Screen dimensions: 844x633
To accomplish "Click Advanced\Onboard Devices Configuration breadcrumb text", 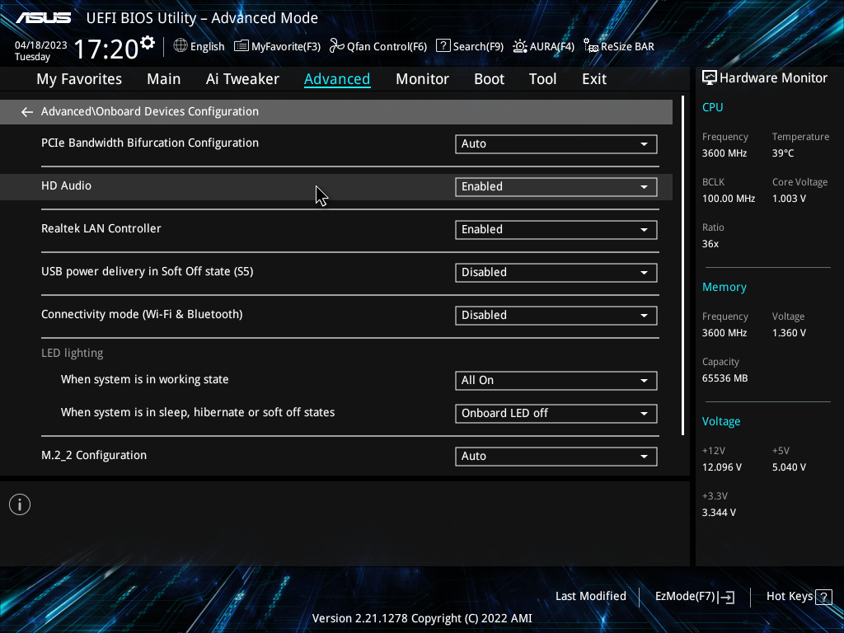I will pos(150,111).
